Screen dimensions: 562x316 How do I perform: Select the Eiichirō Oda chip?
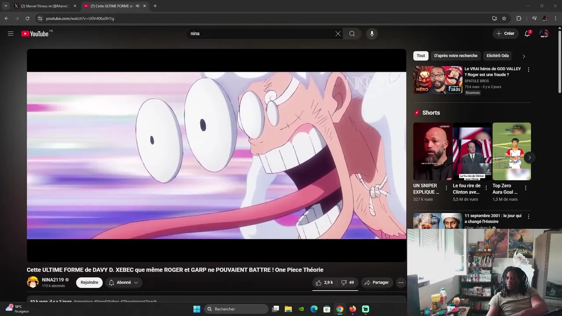[497, 56]
